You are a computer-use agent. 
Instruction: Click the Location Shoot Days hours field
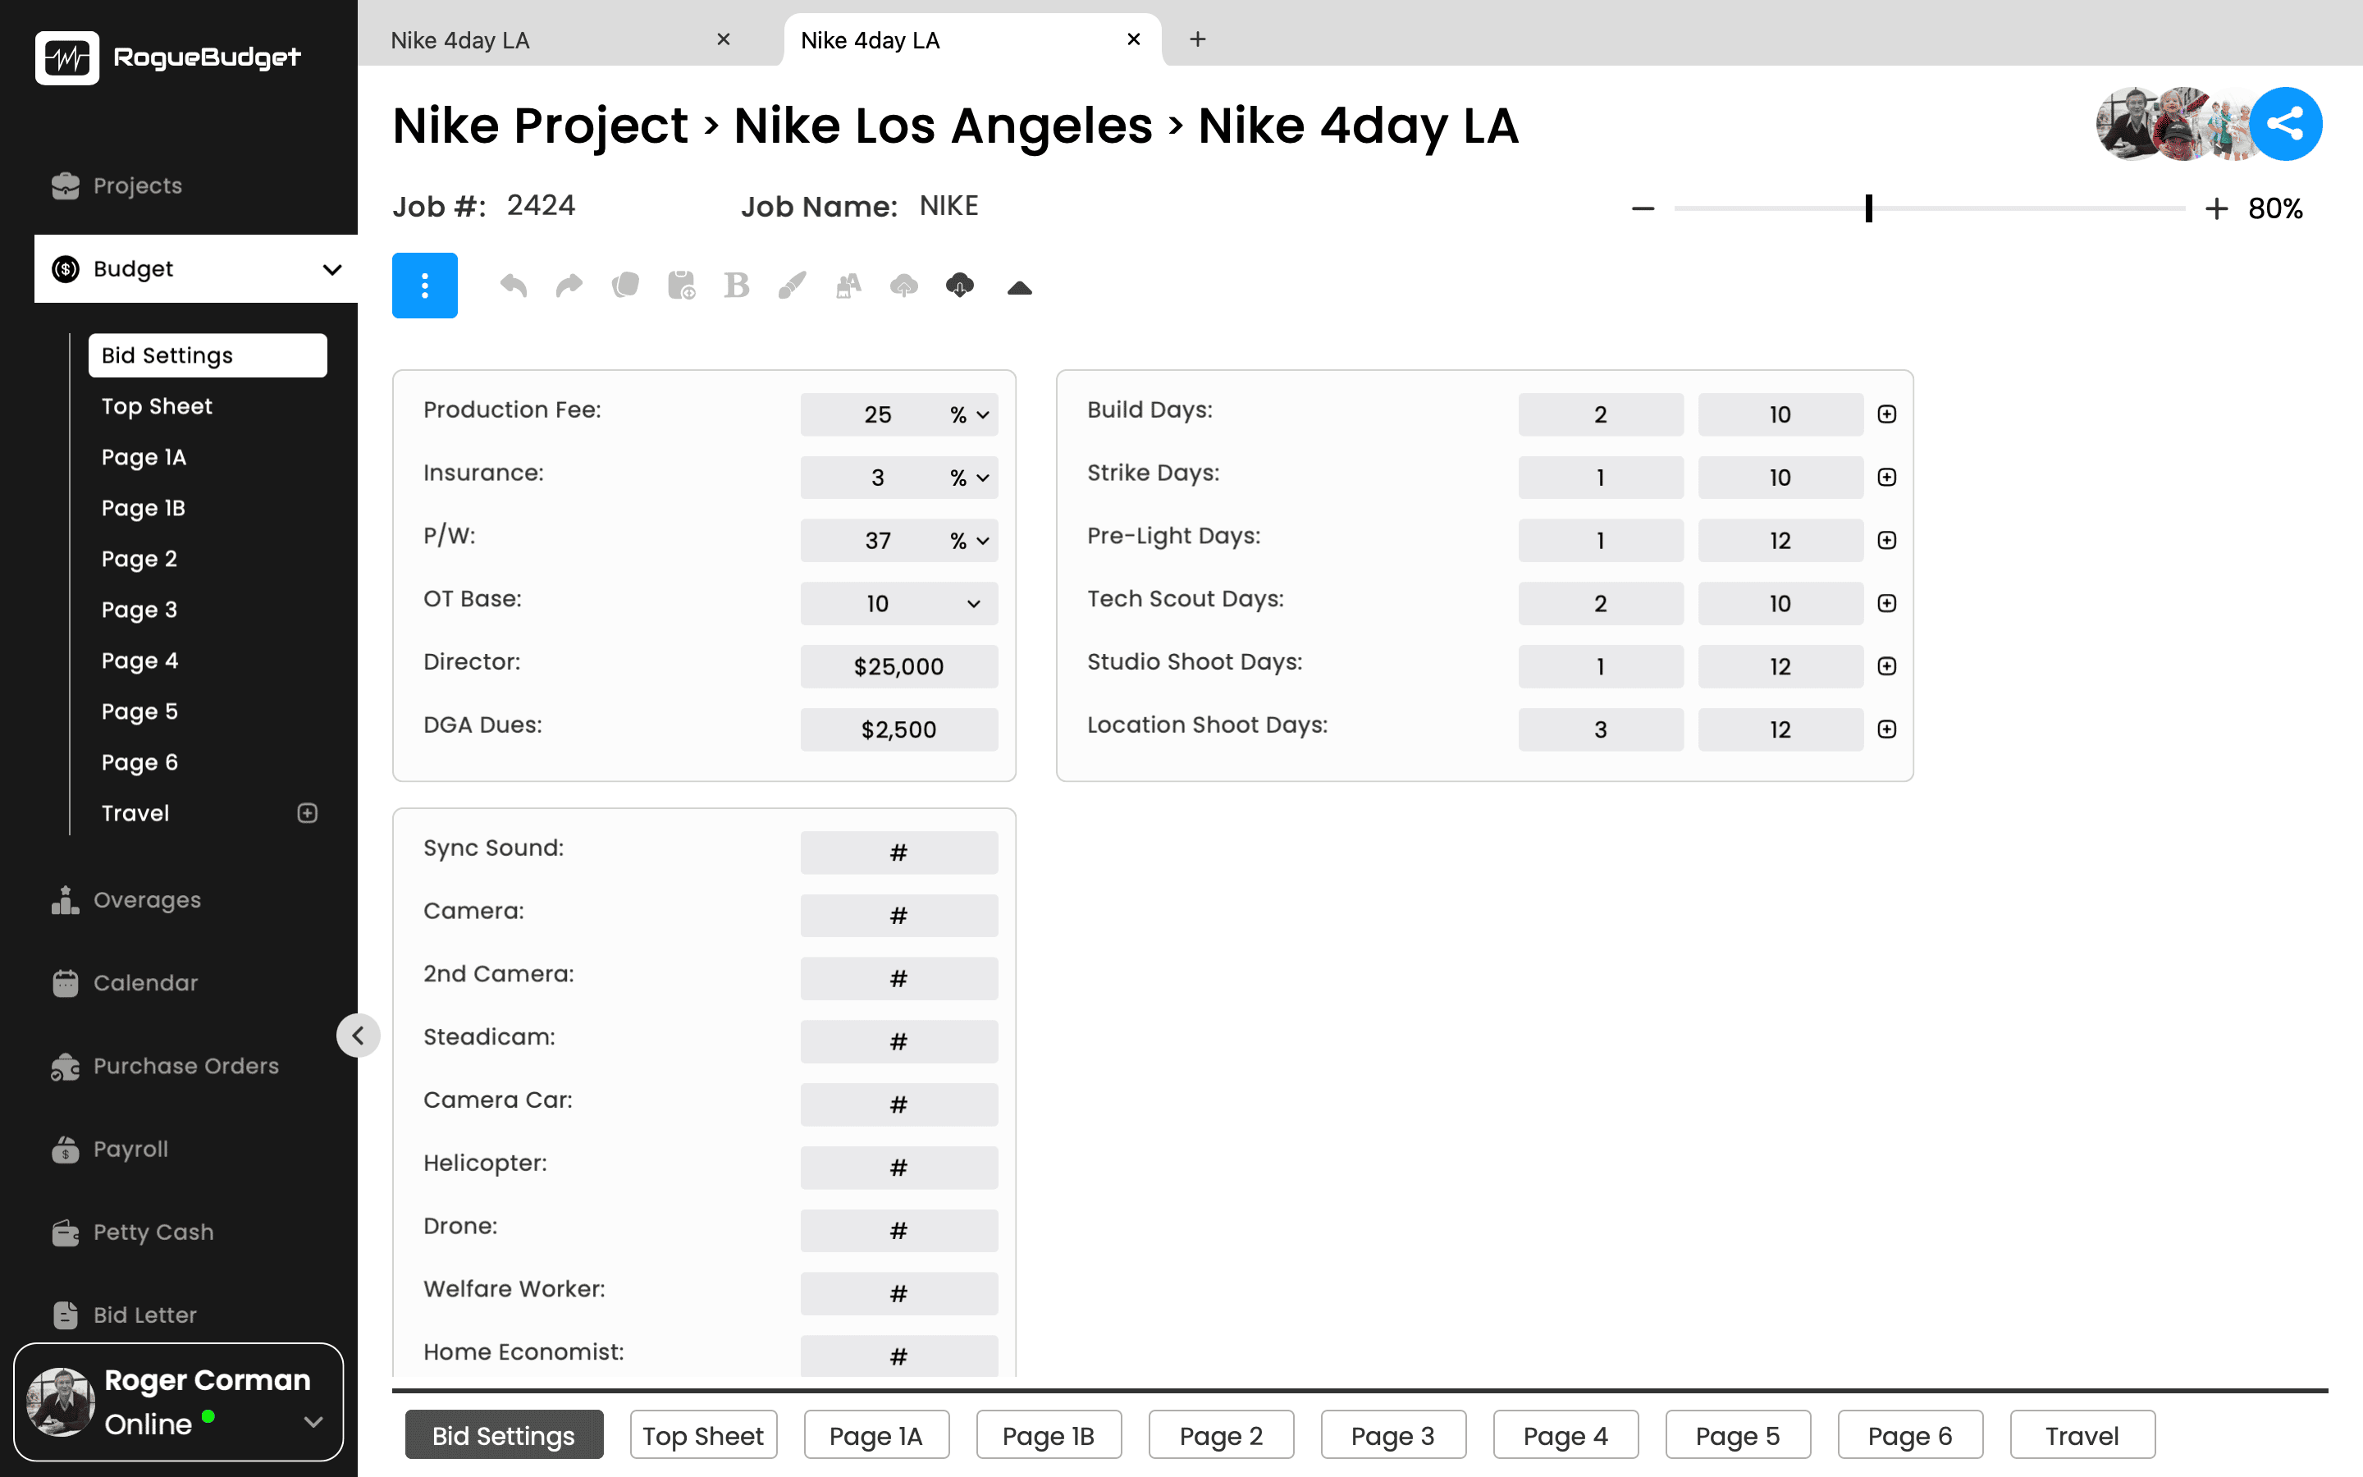(x=1780, y=729)
